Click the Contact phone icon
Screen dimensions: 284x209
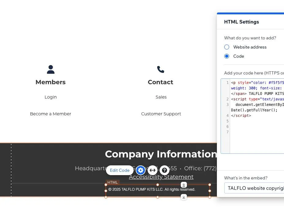pyautogui.click(x=161, y=70)
